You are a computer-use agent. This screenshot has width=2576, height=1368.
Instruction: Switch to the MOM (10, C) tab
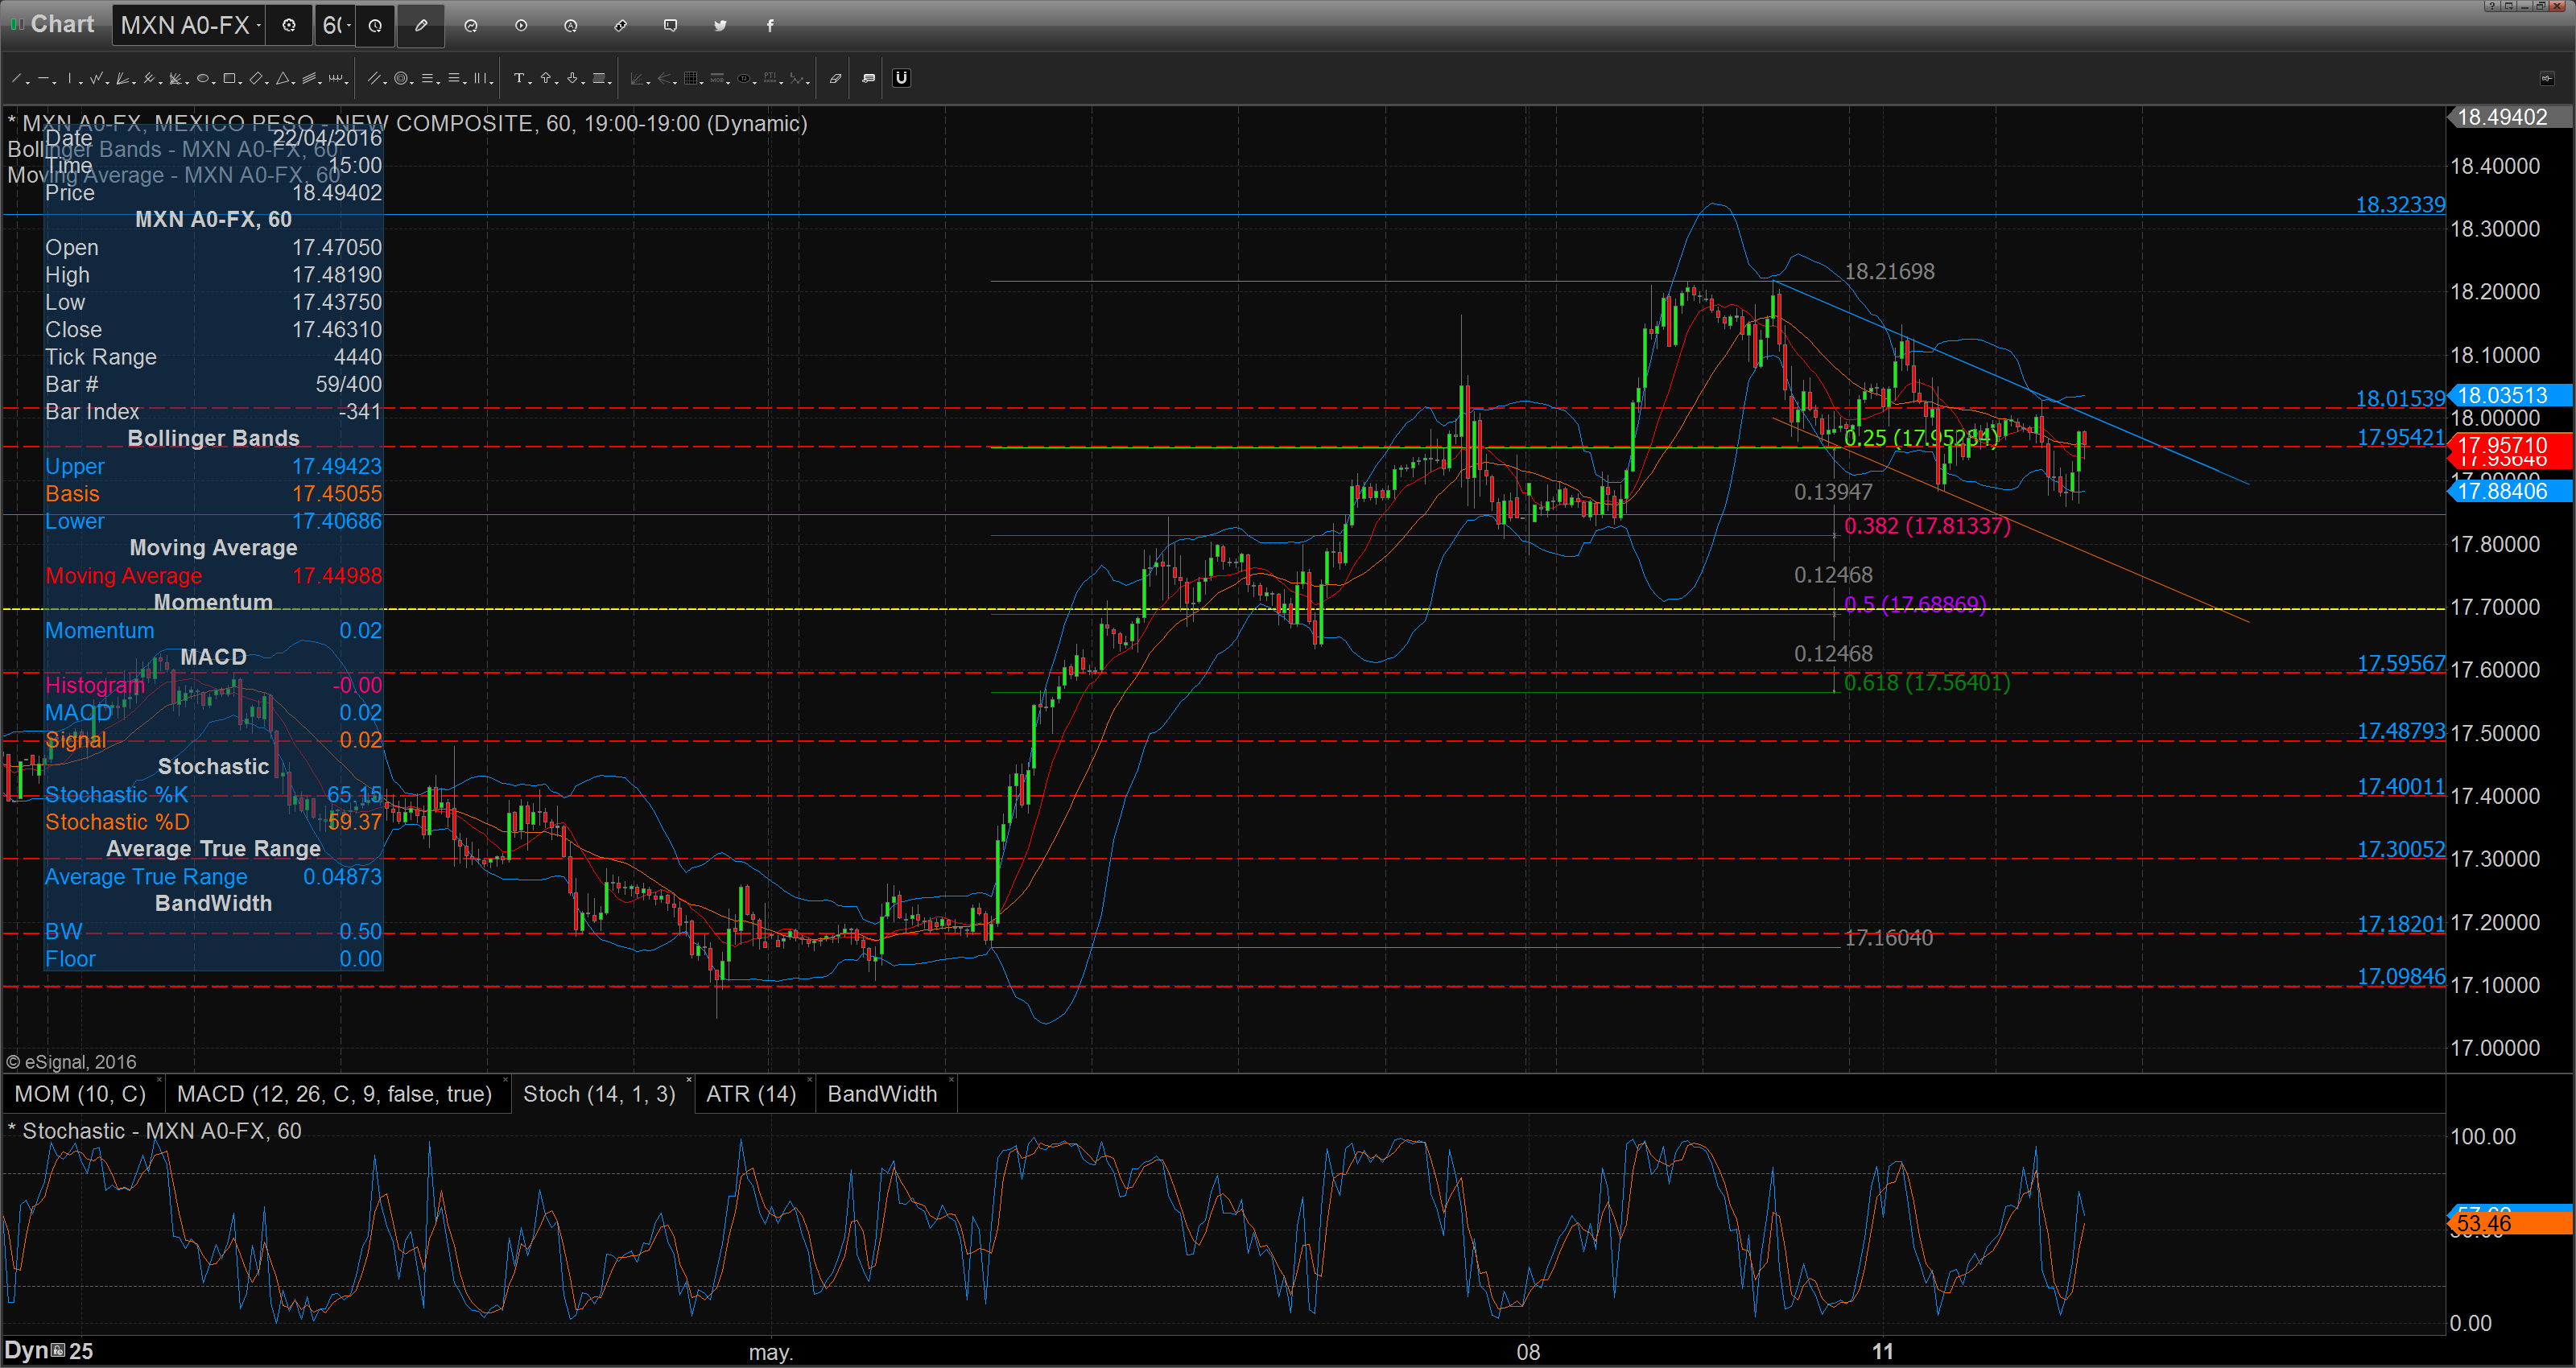click(x=80, y=1094)
